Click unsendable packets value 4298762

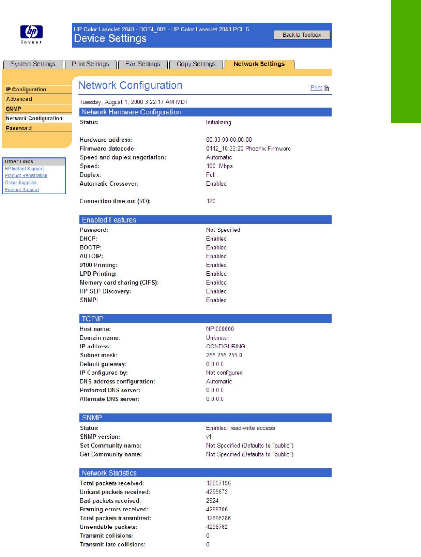point(217,527)
